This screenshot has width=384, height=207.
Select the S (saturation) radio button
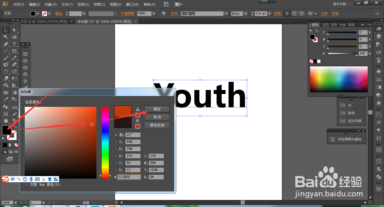point(116,142)
